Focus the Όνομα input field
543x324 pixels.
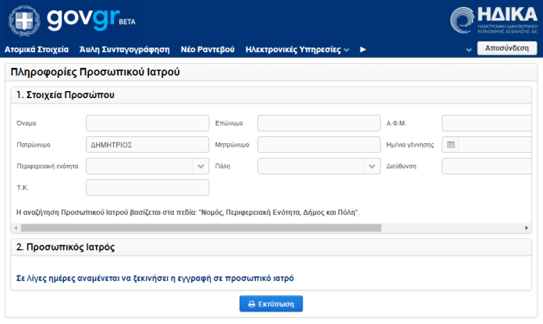pyautogui.click(x=147, y=123)
